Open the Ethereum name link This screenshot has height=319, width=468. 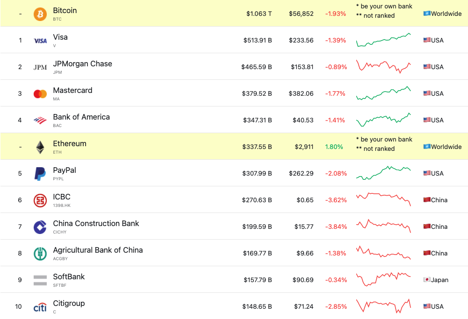[70, 143]
